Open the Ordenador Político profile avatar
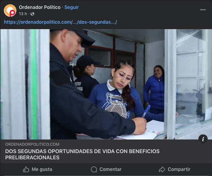The image size is (212, 176). pos(10,10)
